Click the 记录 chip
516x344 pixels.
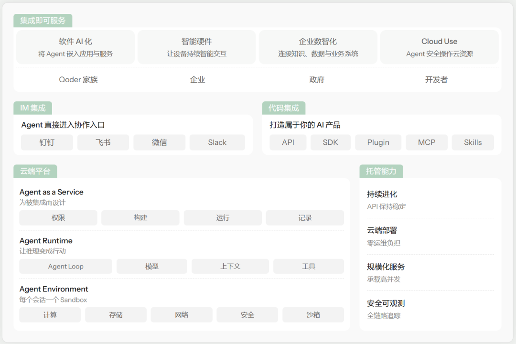pyautogui.click(x=305, y=217)
